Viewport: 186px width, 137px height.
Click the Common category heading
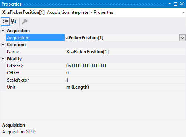pyautogui.click(x=16, y=45)
